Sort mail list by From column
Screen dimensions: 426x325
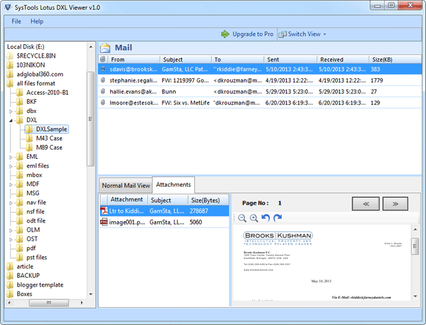[x=134, y=60]
